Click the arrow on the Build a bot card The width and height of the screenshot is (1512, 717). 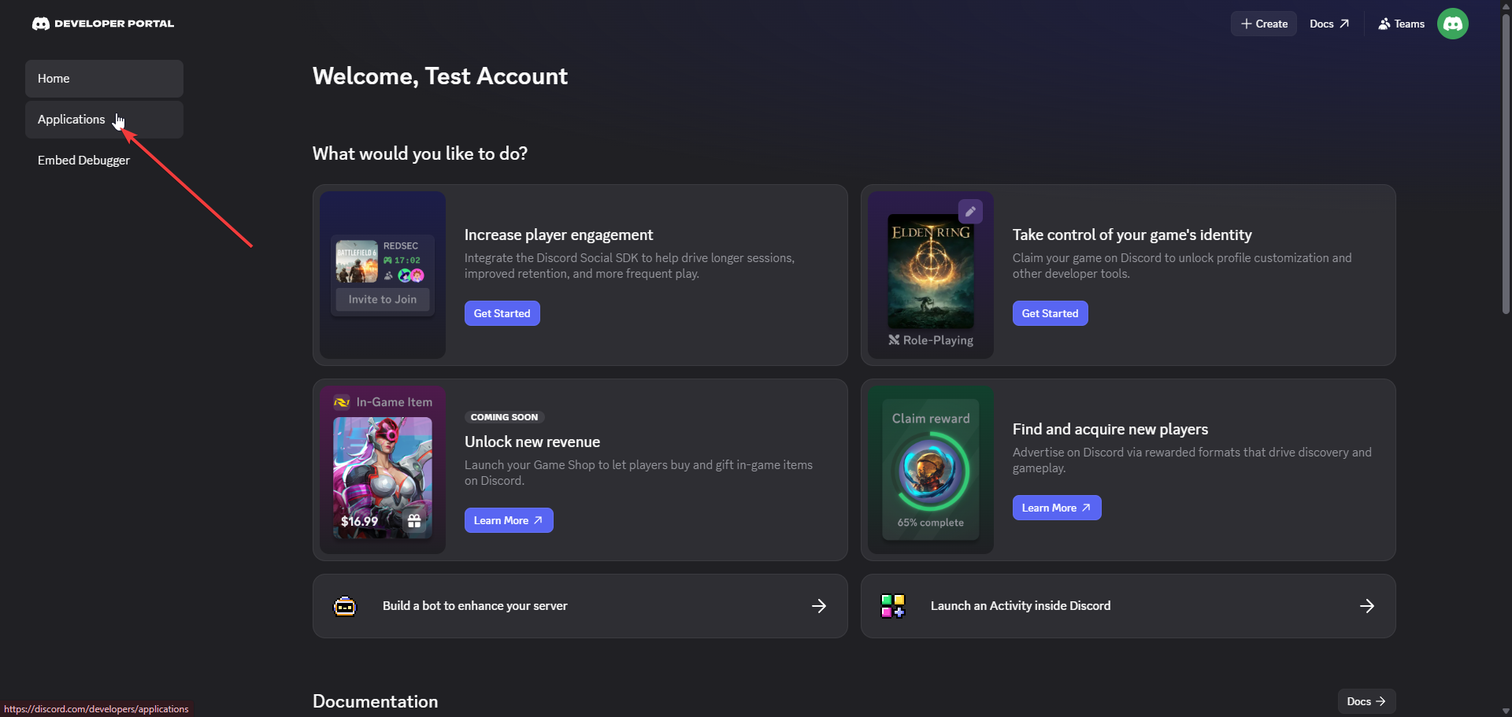pyautogui.click(x=819, y=606)
